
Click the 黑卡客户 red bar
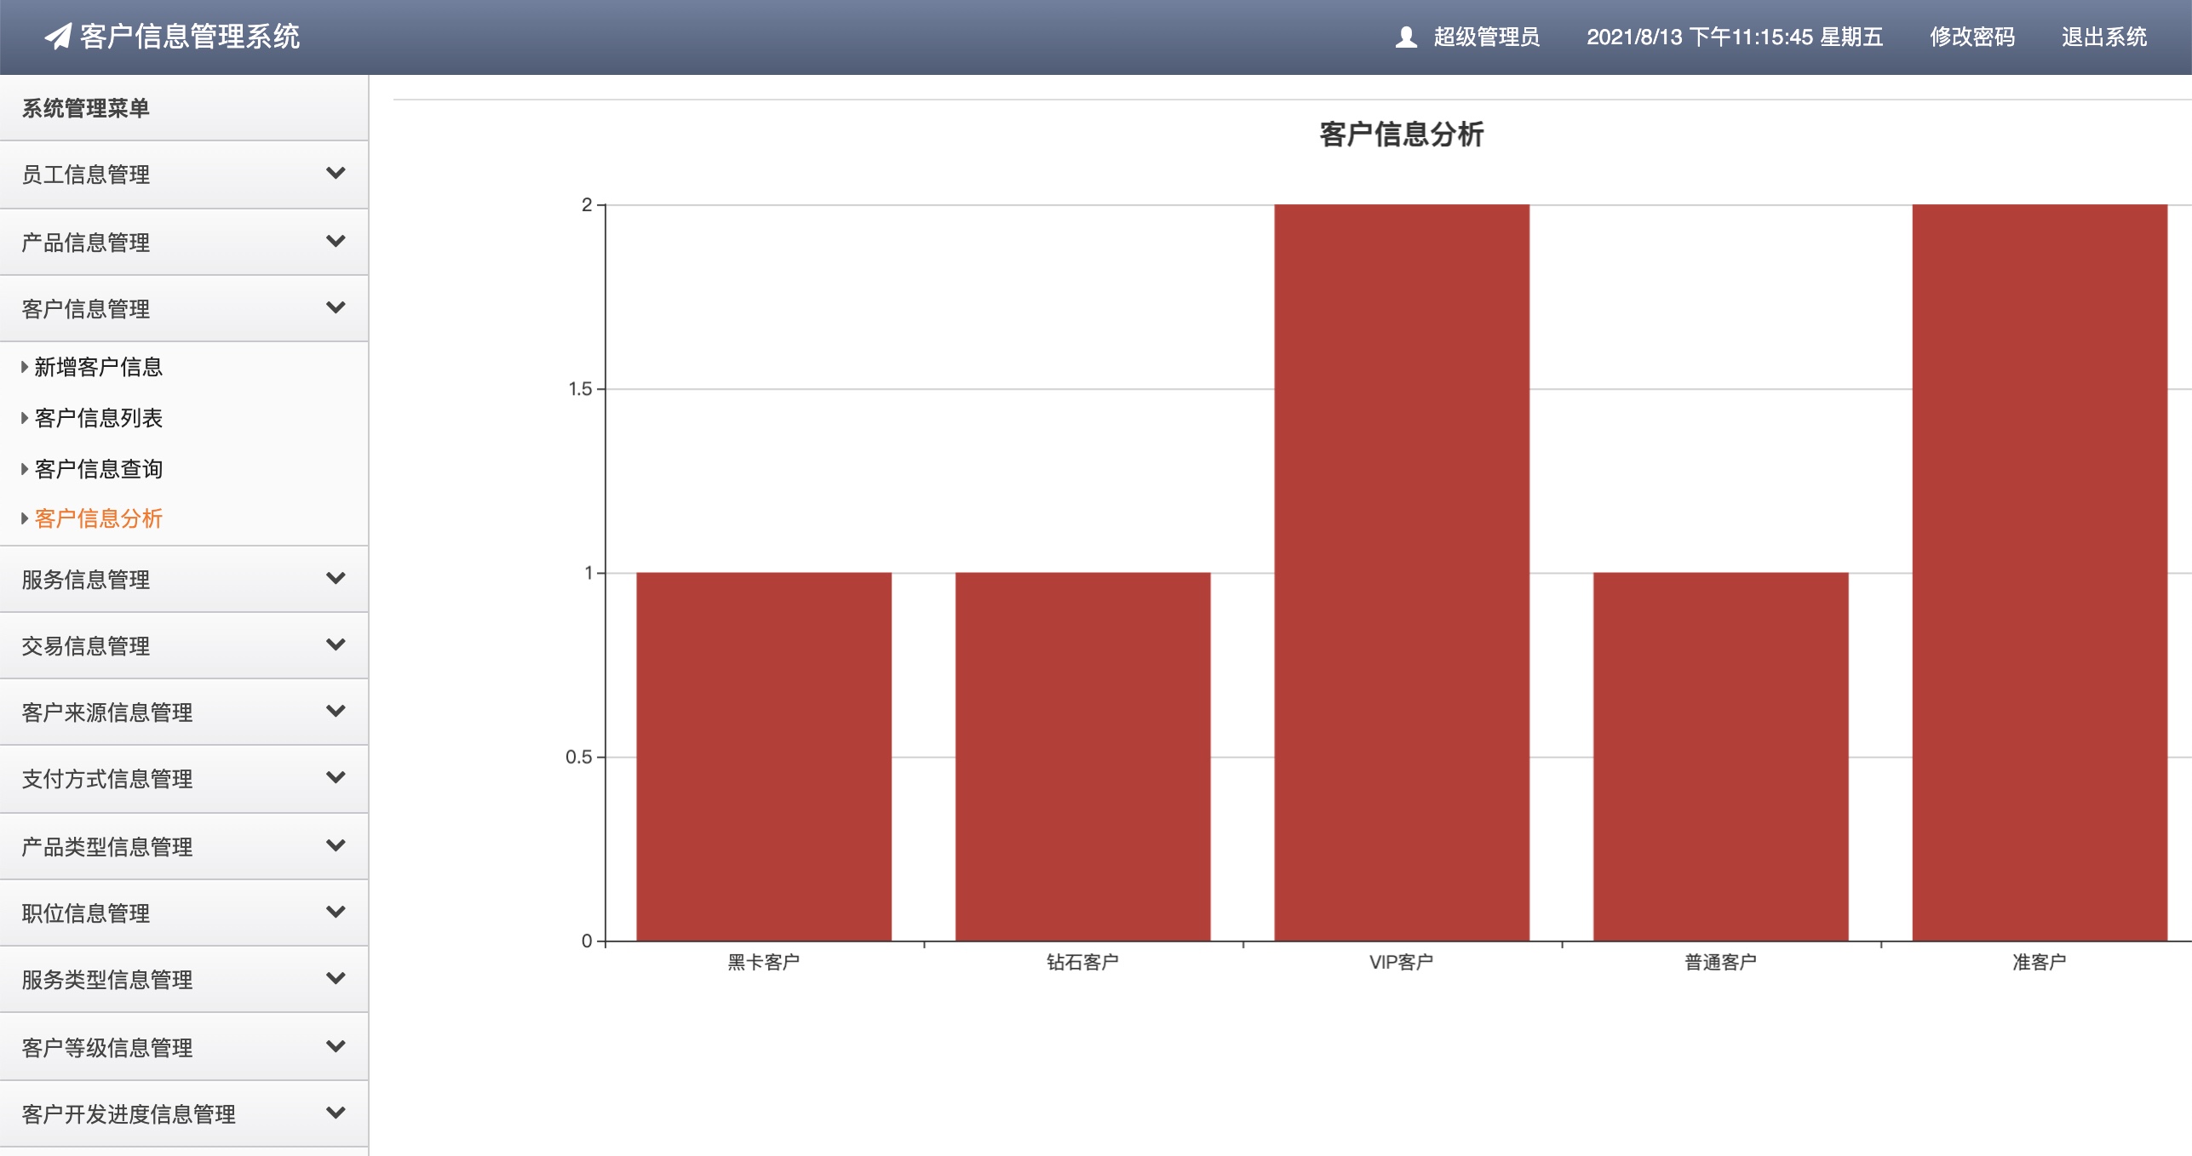pos(763,756)
